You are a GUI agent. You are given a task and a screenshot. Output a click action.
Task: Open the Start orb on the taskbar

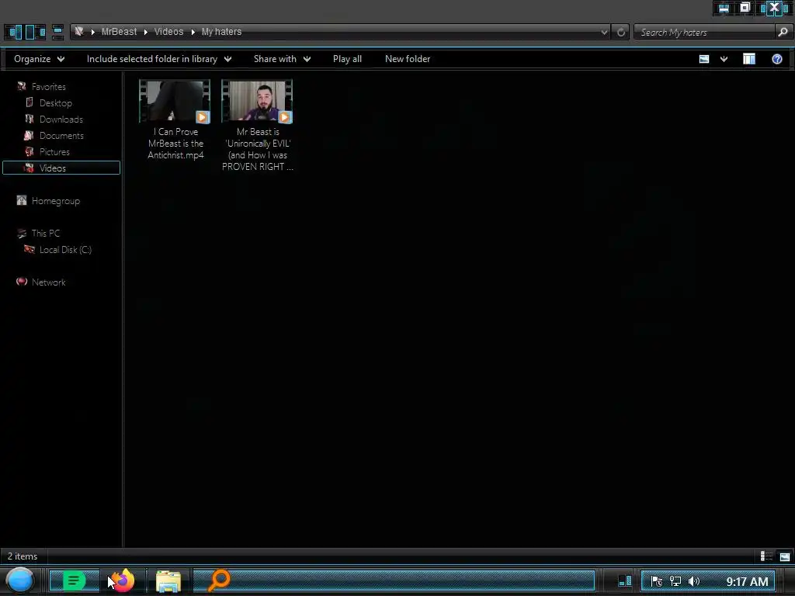20,580
